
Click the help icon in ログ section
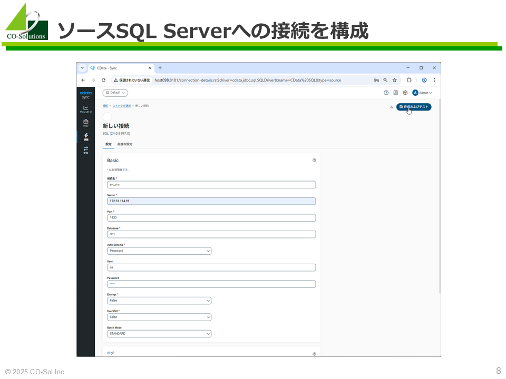(x=314, y=354)
